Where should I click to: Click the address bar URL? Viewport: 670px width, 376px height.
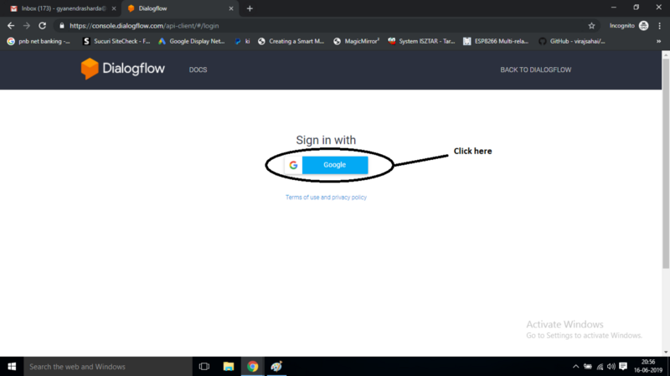pyautogui.click(x=144, y=26)
